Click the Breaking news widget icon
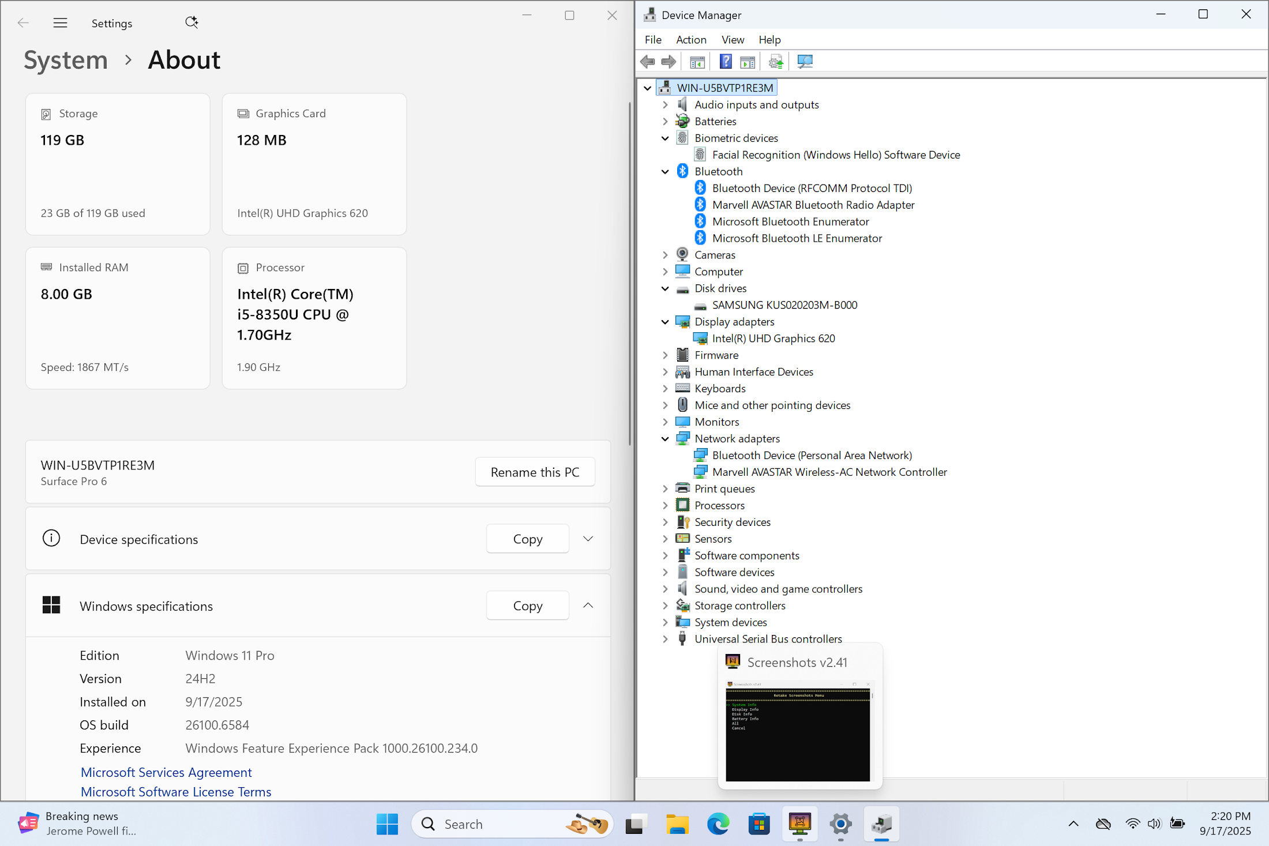This screenshot has height=846, width=1269. [28, 824]
